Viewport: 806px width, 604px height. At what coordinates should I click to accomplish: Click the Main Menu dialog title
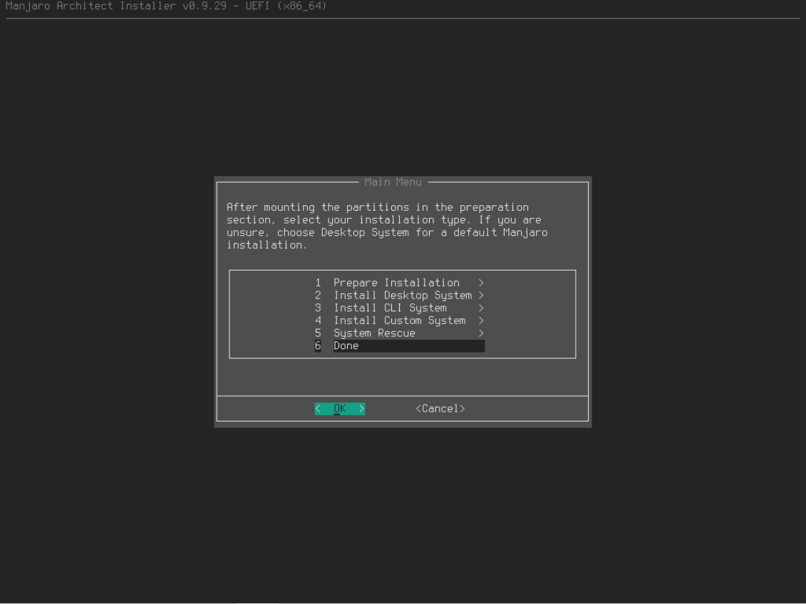pos(393,182)
